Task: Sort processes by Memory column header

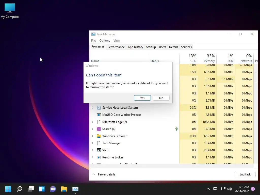Action: click(207, 58)
